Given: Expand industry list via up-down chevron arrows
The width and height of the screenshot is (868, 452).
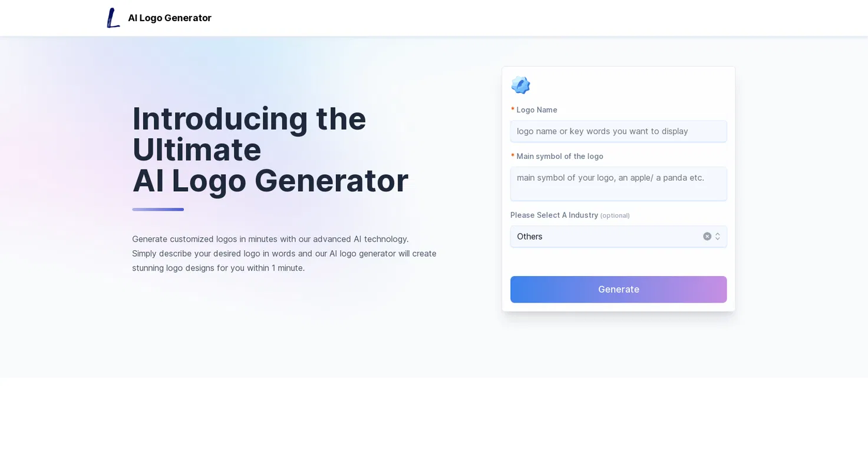Looking at the screenshot, I should 718,237.
